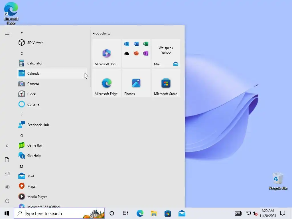Select Microsoft Edge desktop shortcut
Image resolution: width=292 pixels, height=219 pixels.
click(x=11, y=13)
